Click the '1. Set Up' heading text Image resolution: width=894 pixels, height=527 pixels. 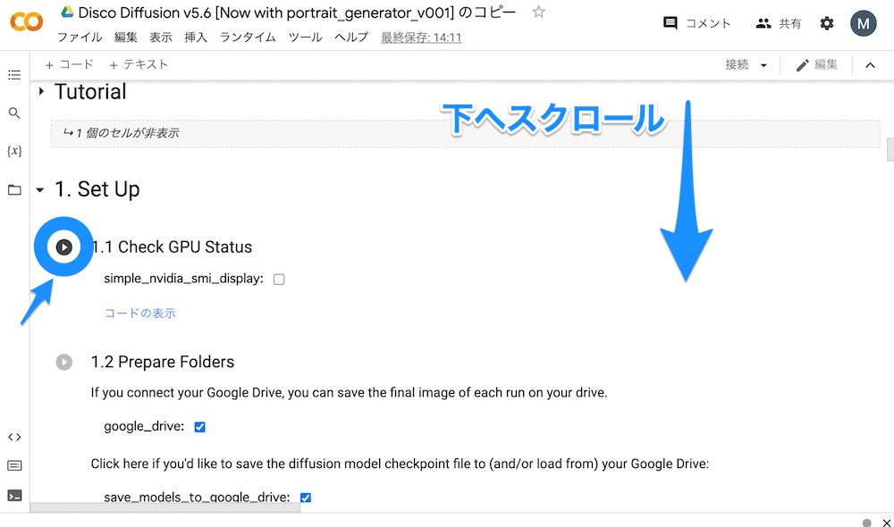click(97, 189)
